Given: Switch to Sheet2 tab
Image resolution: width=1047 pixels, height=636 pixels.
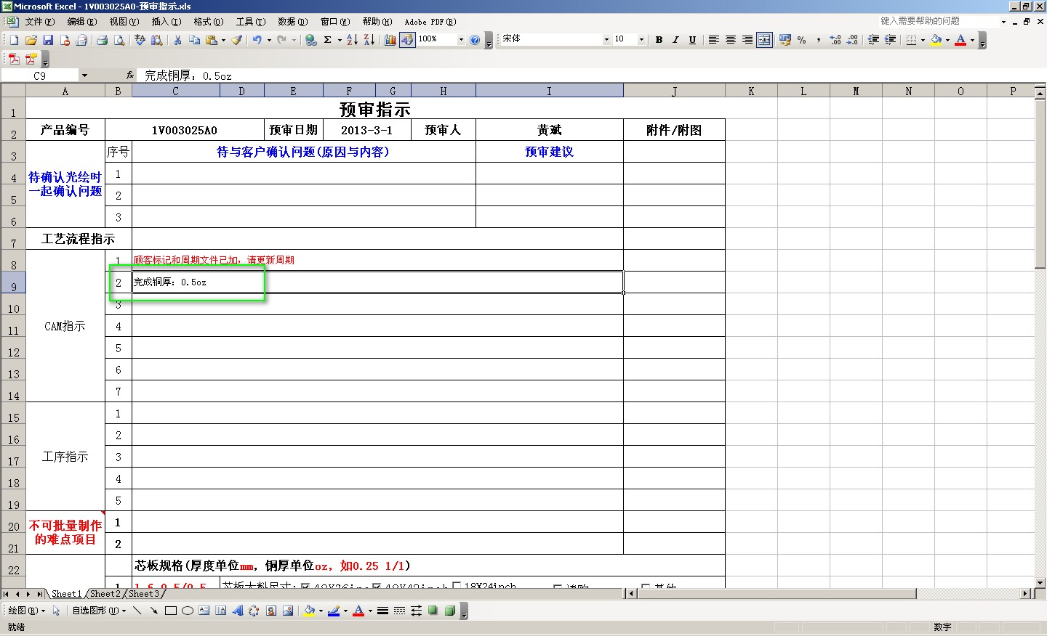Looking at the screenshot, I should coord(105,594).
